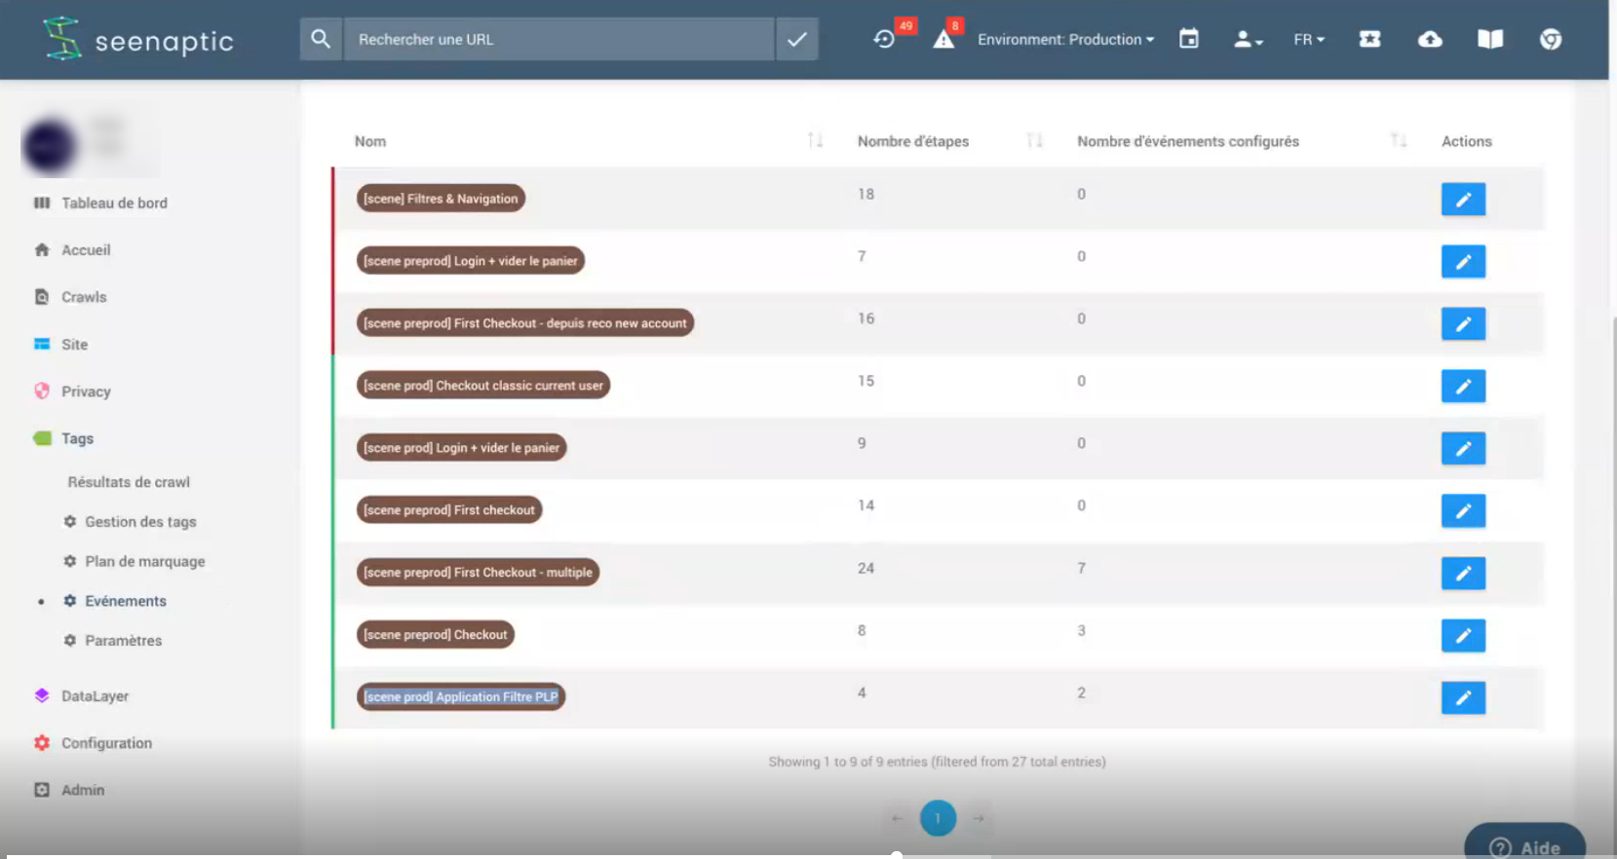The height and width of the screenshot is (859, 1617).
Task: Sort table by Nom column
Action: (x=815, y=141)
